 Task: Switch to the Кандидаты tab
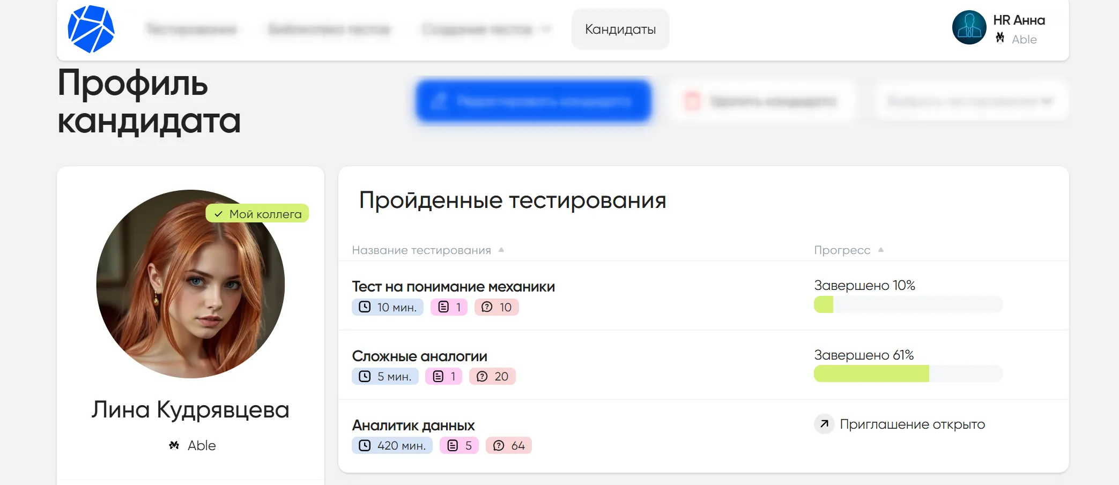[x=620, y=29]
